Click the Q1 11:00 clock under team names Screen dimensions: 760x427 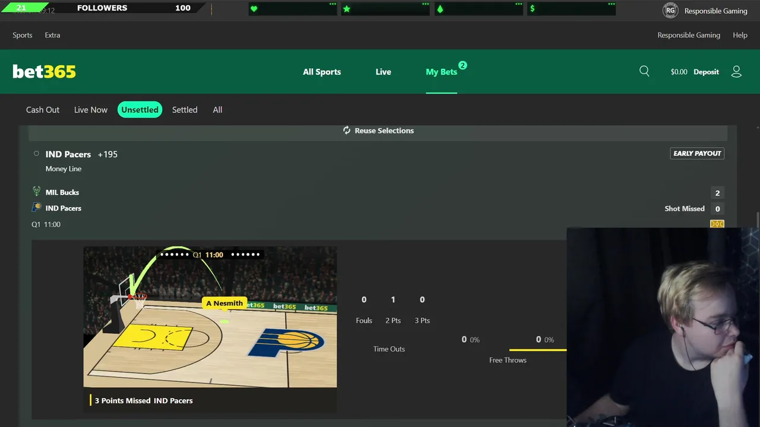tap(46, 224)
